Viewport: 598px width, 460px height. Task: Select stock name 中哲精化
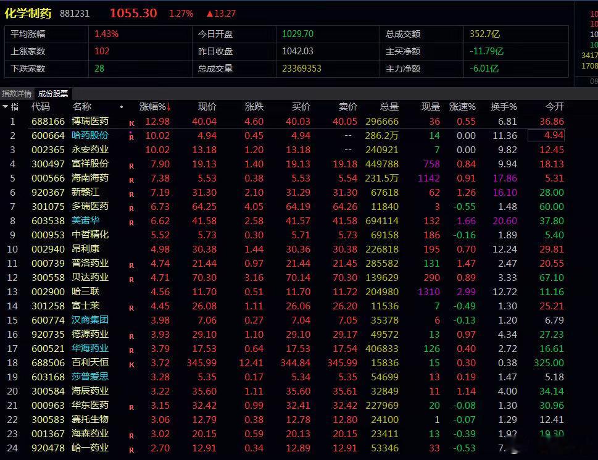[x=90, y=235]
